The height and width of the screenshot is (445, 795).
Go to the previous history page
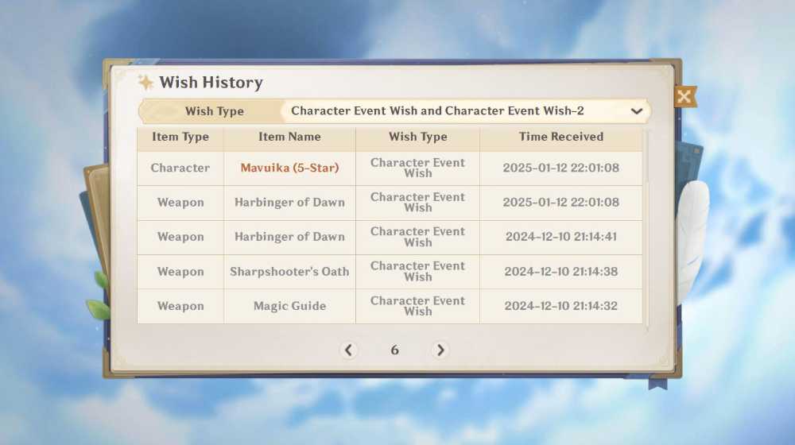tap(348, 350)
